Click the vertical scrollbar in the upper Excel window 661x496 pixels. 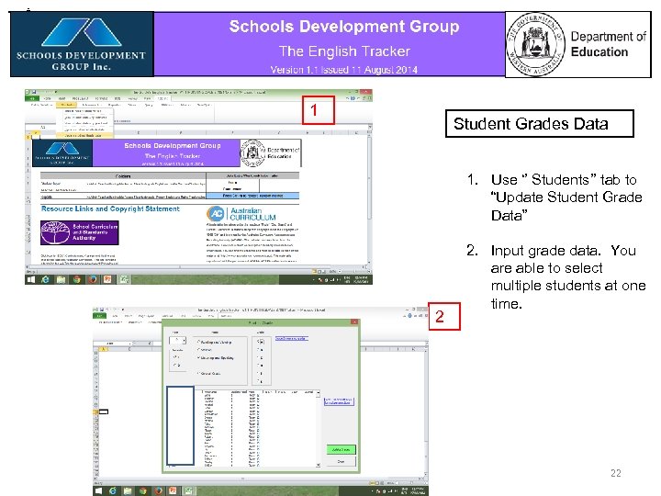click(x=370, y=177)
